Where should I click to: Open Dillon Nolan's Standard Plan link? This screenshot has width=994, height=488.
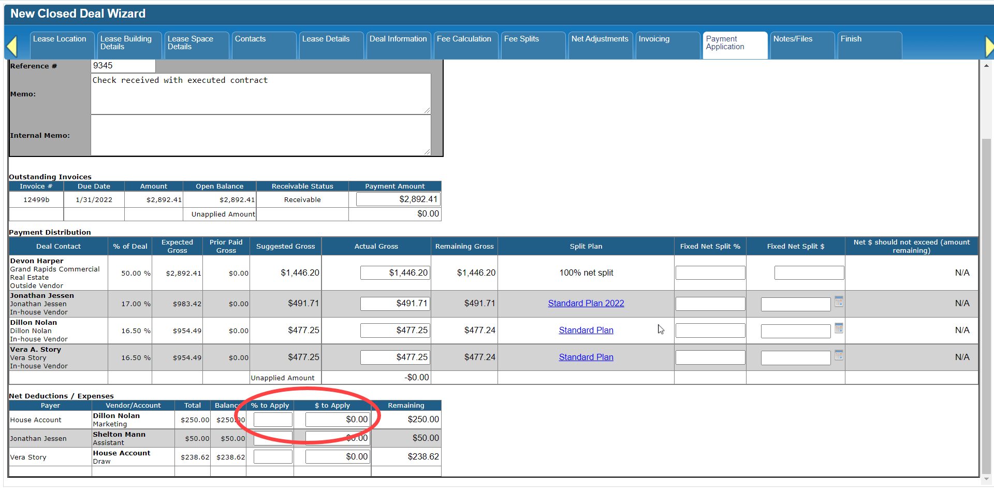(x=586, y=331)
